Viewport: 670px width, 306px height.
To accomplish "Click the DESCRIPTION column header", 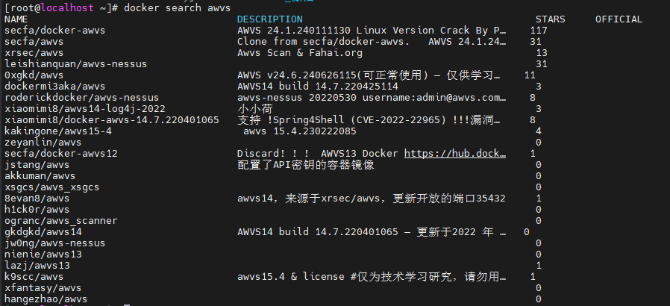I will pyautogui.click(x=269, y=19).
